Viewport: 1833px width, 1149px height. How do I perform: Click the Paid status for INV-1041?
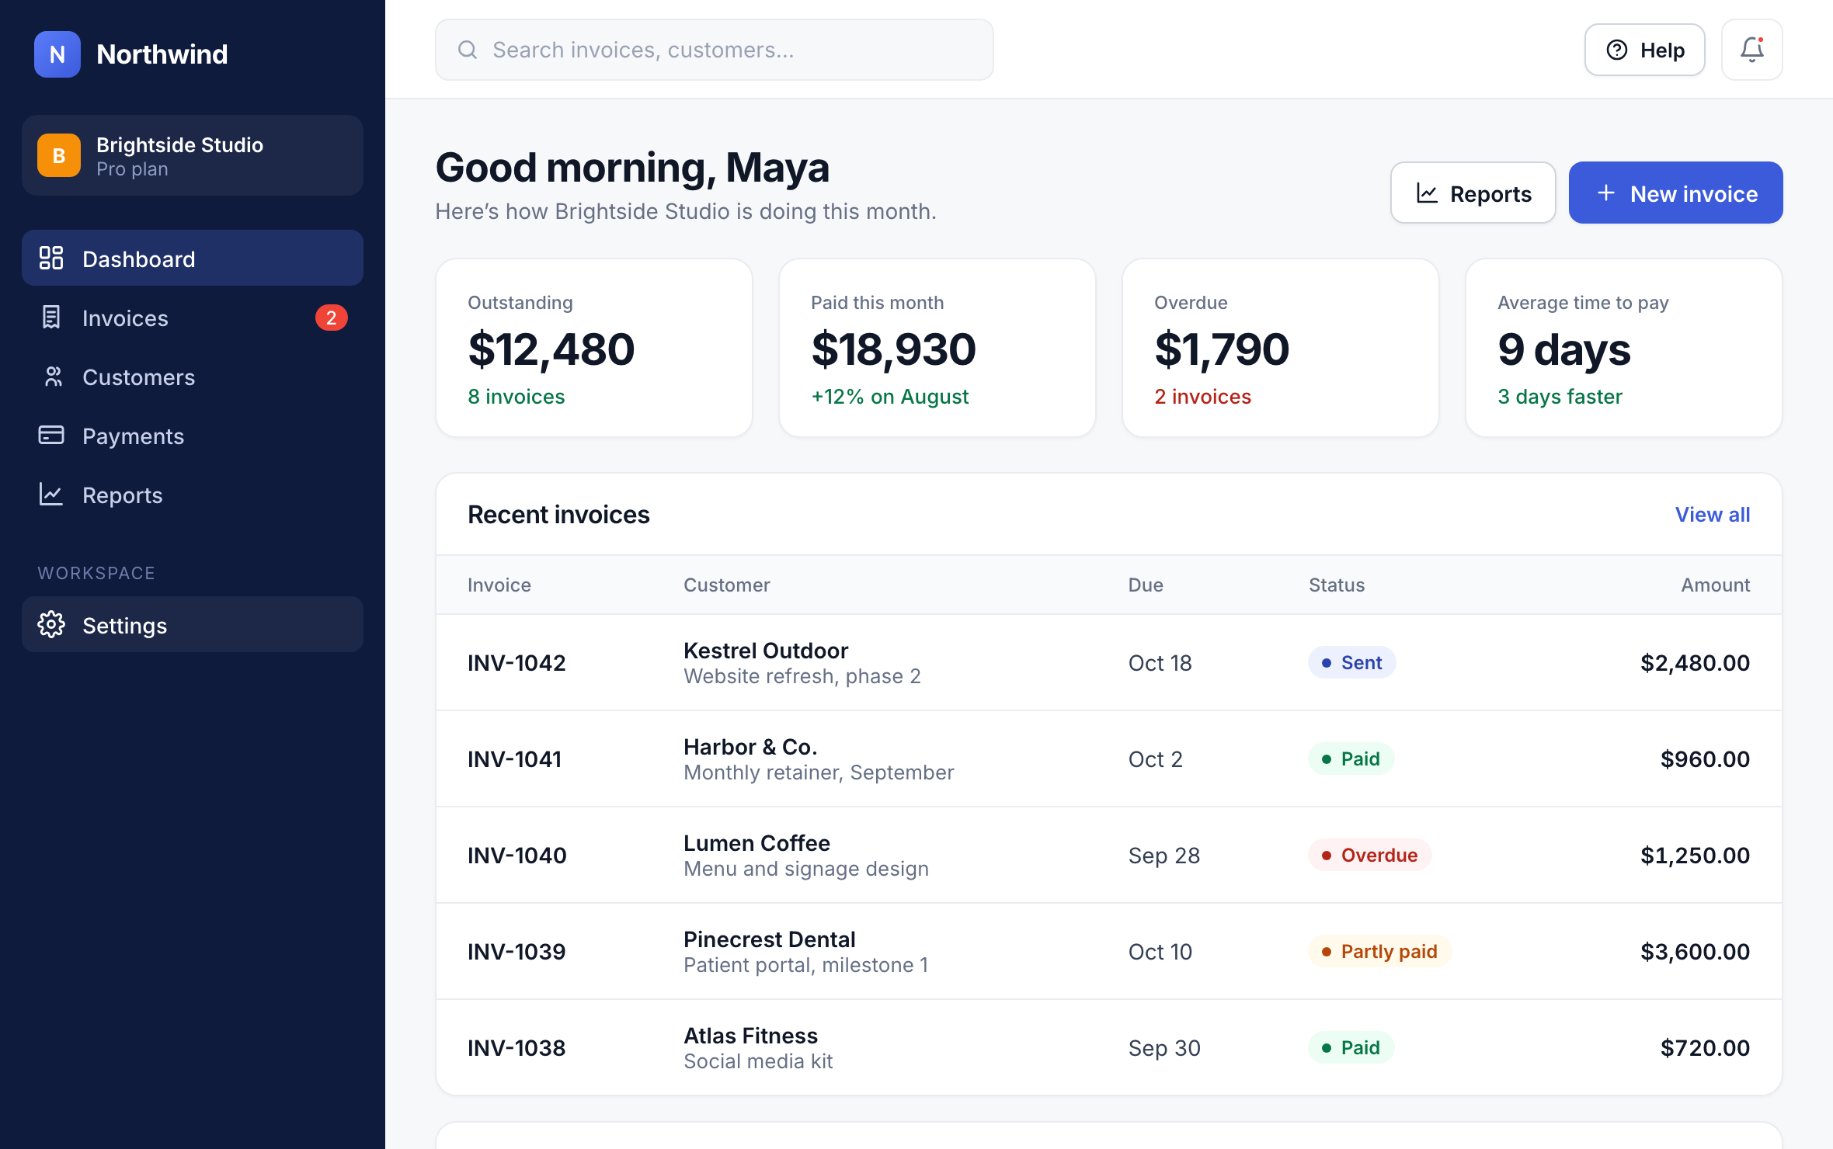click(x=1351, y=758)
